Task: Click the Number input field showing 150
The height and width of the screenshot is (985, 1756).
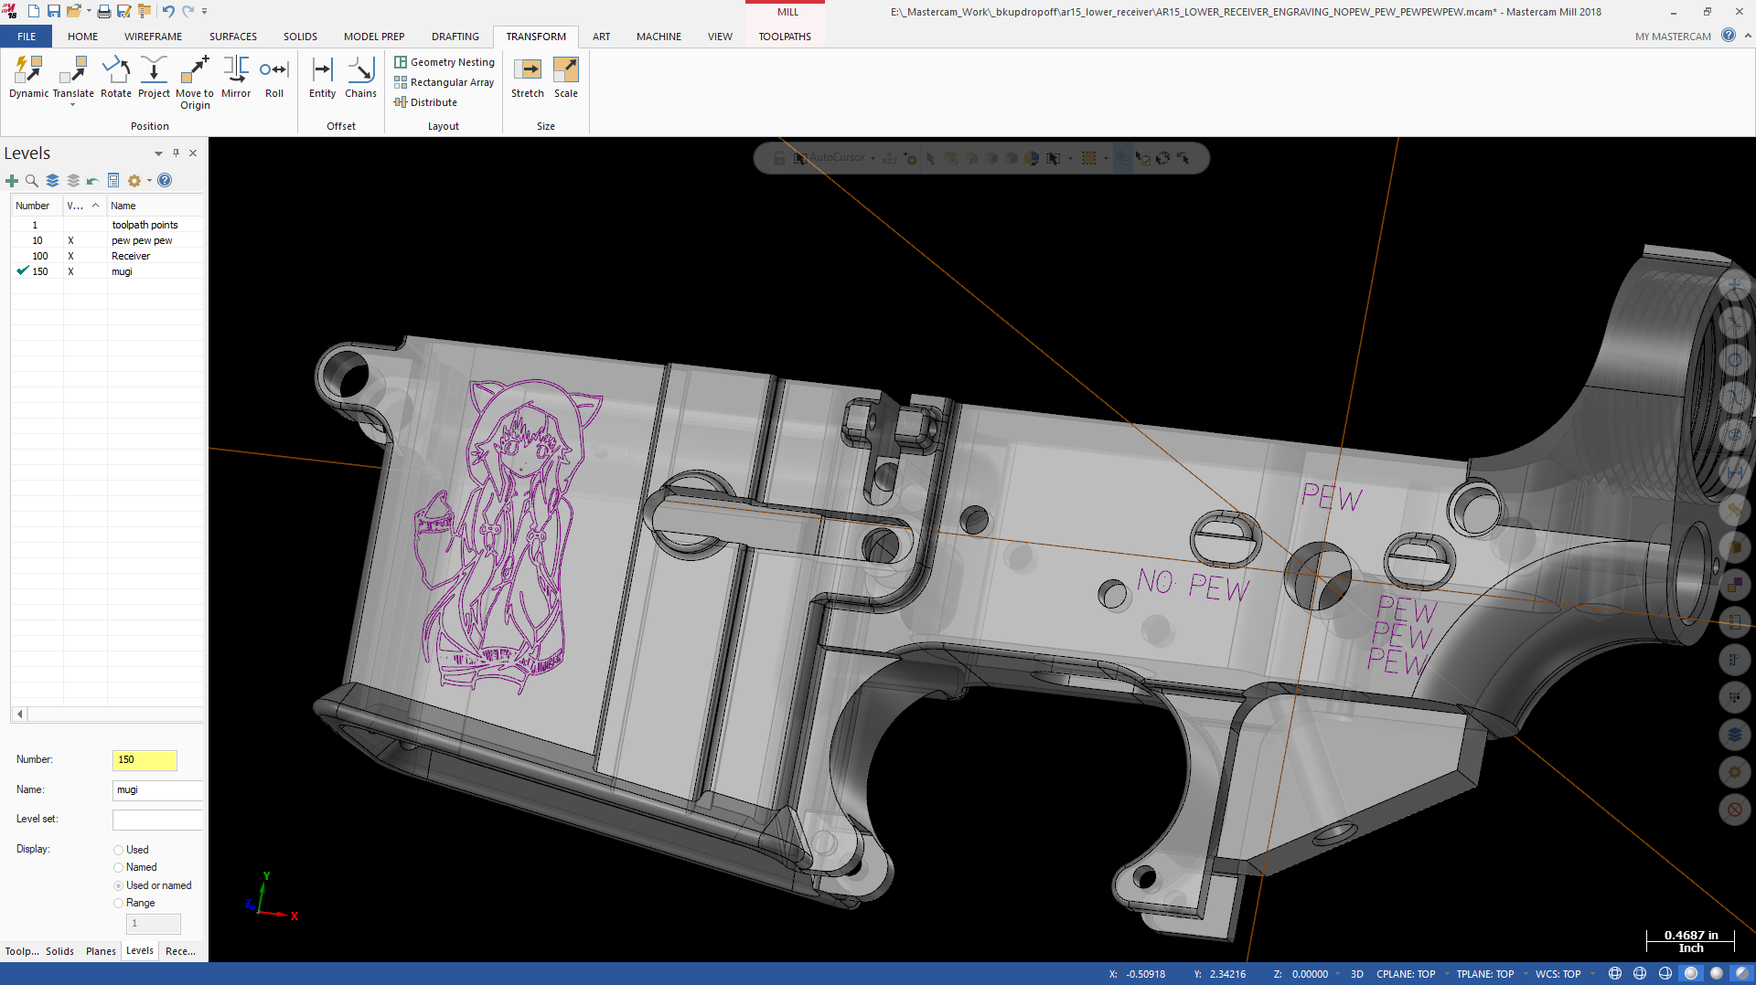Action: coord(145,760)
